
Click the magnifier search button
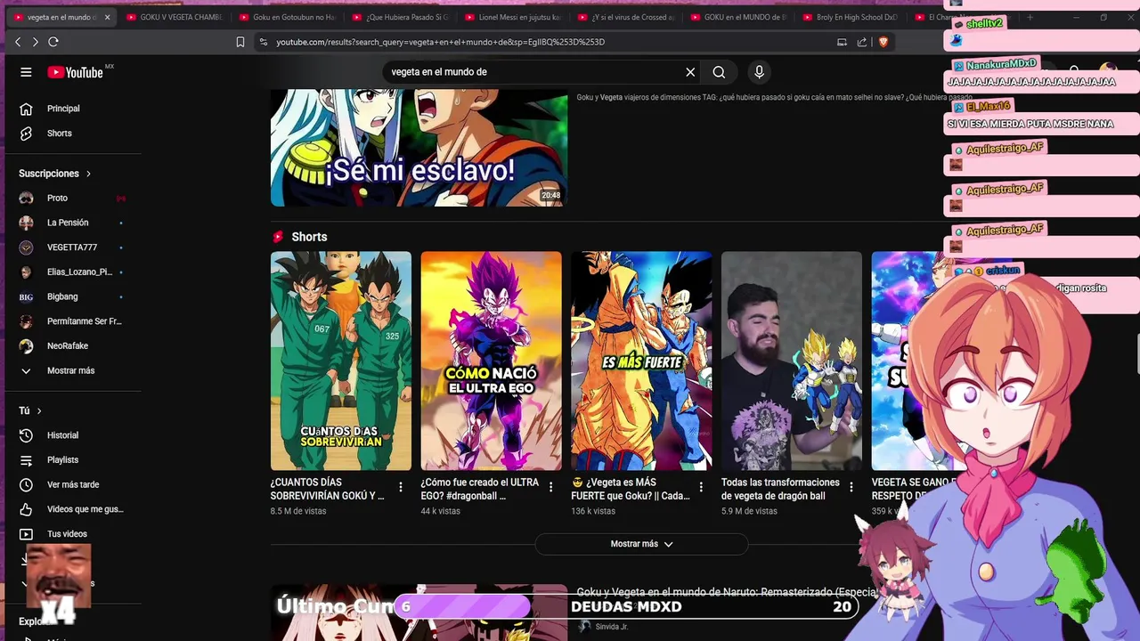[719, 72]
